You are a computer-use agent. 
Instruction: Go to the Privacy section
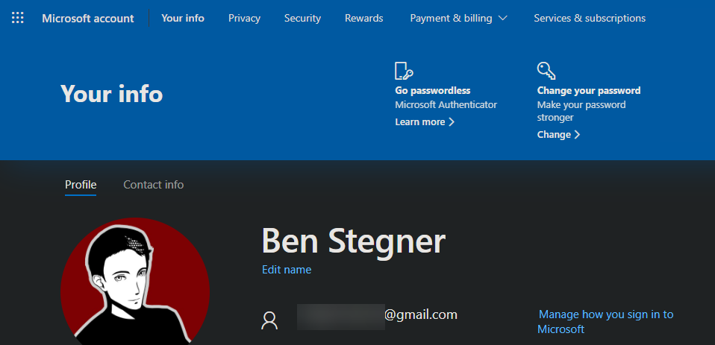coord(244,18)
